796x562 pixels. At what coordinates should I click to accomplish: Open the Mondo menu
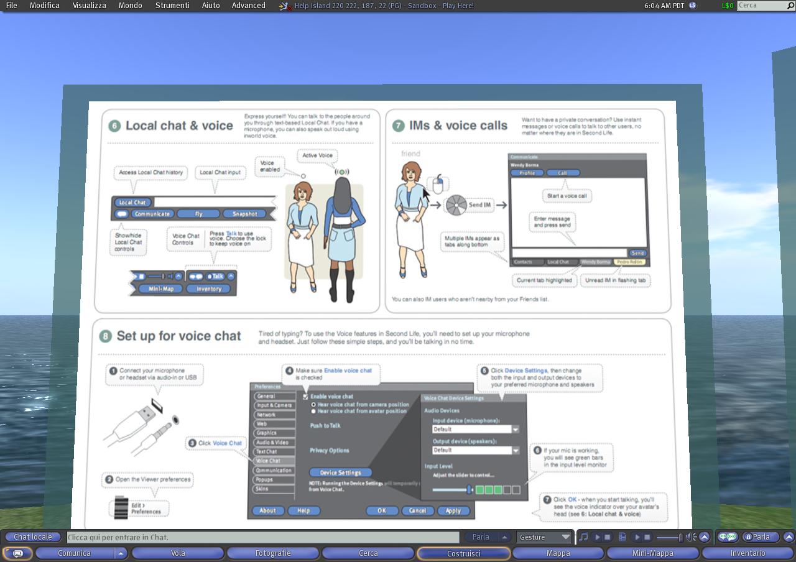pyautogui.click(x=130, y=6)
